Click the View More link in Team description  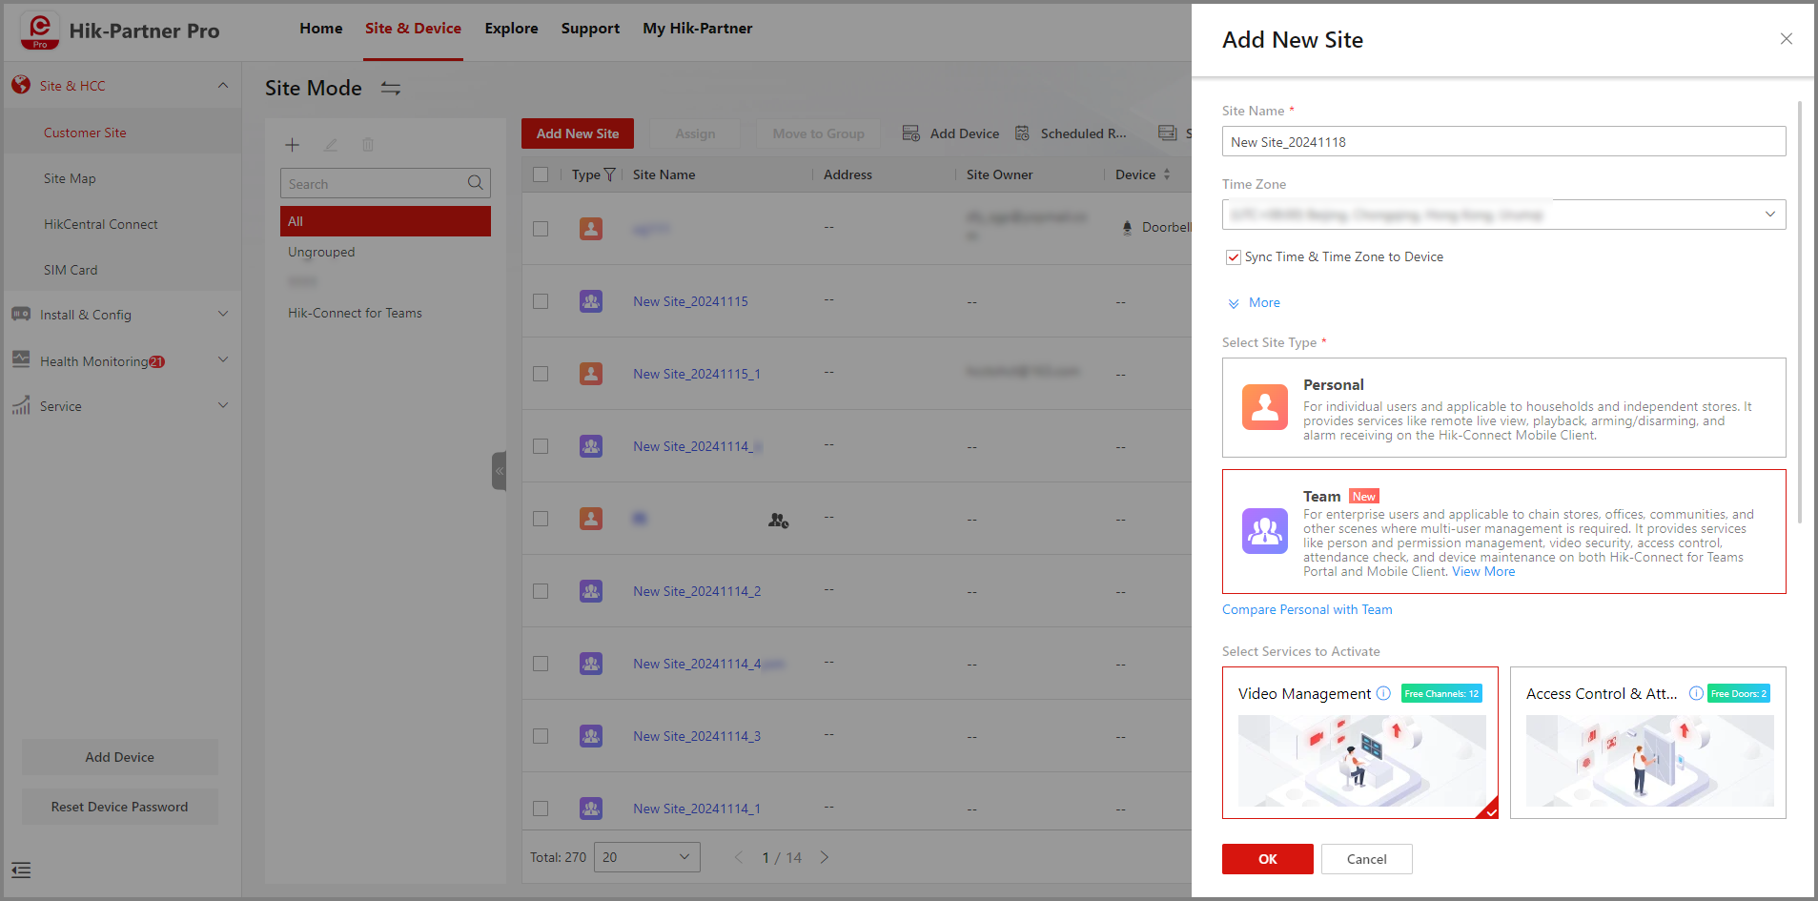click(x=1483, y=572)
